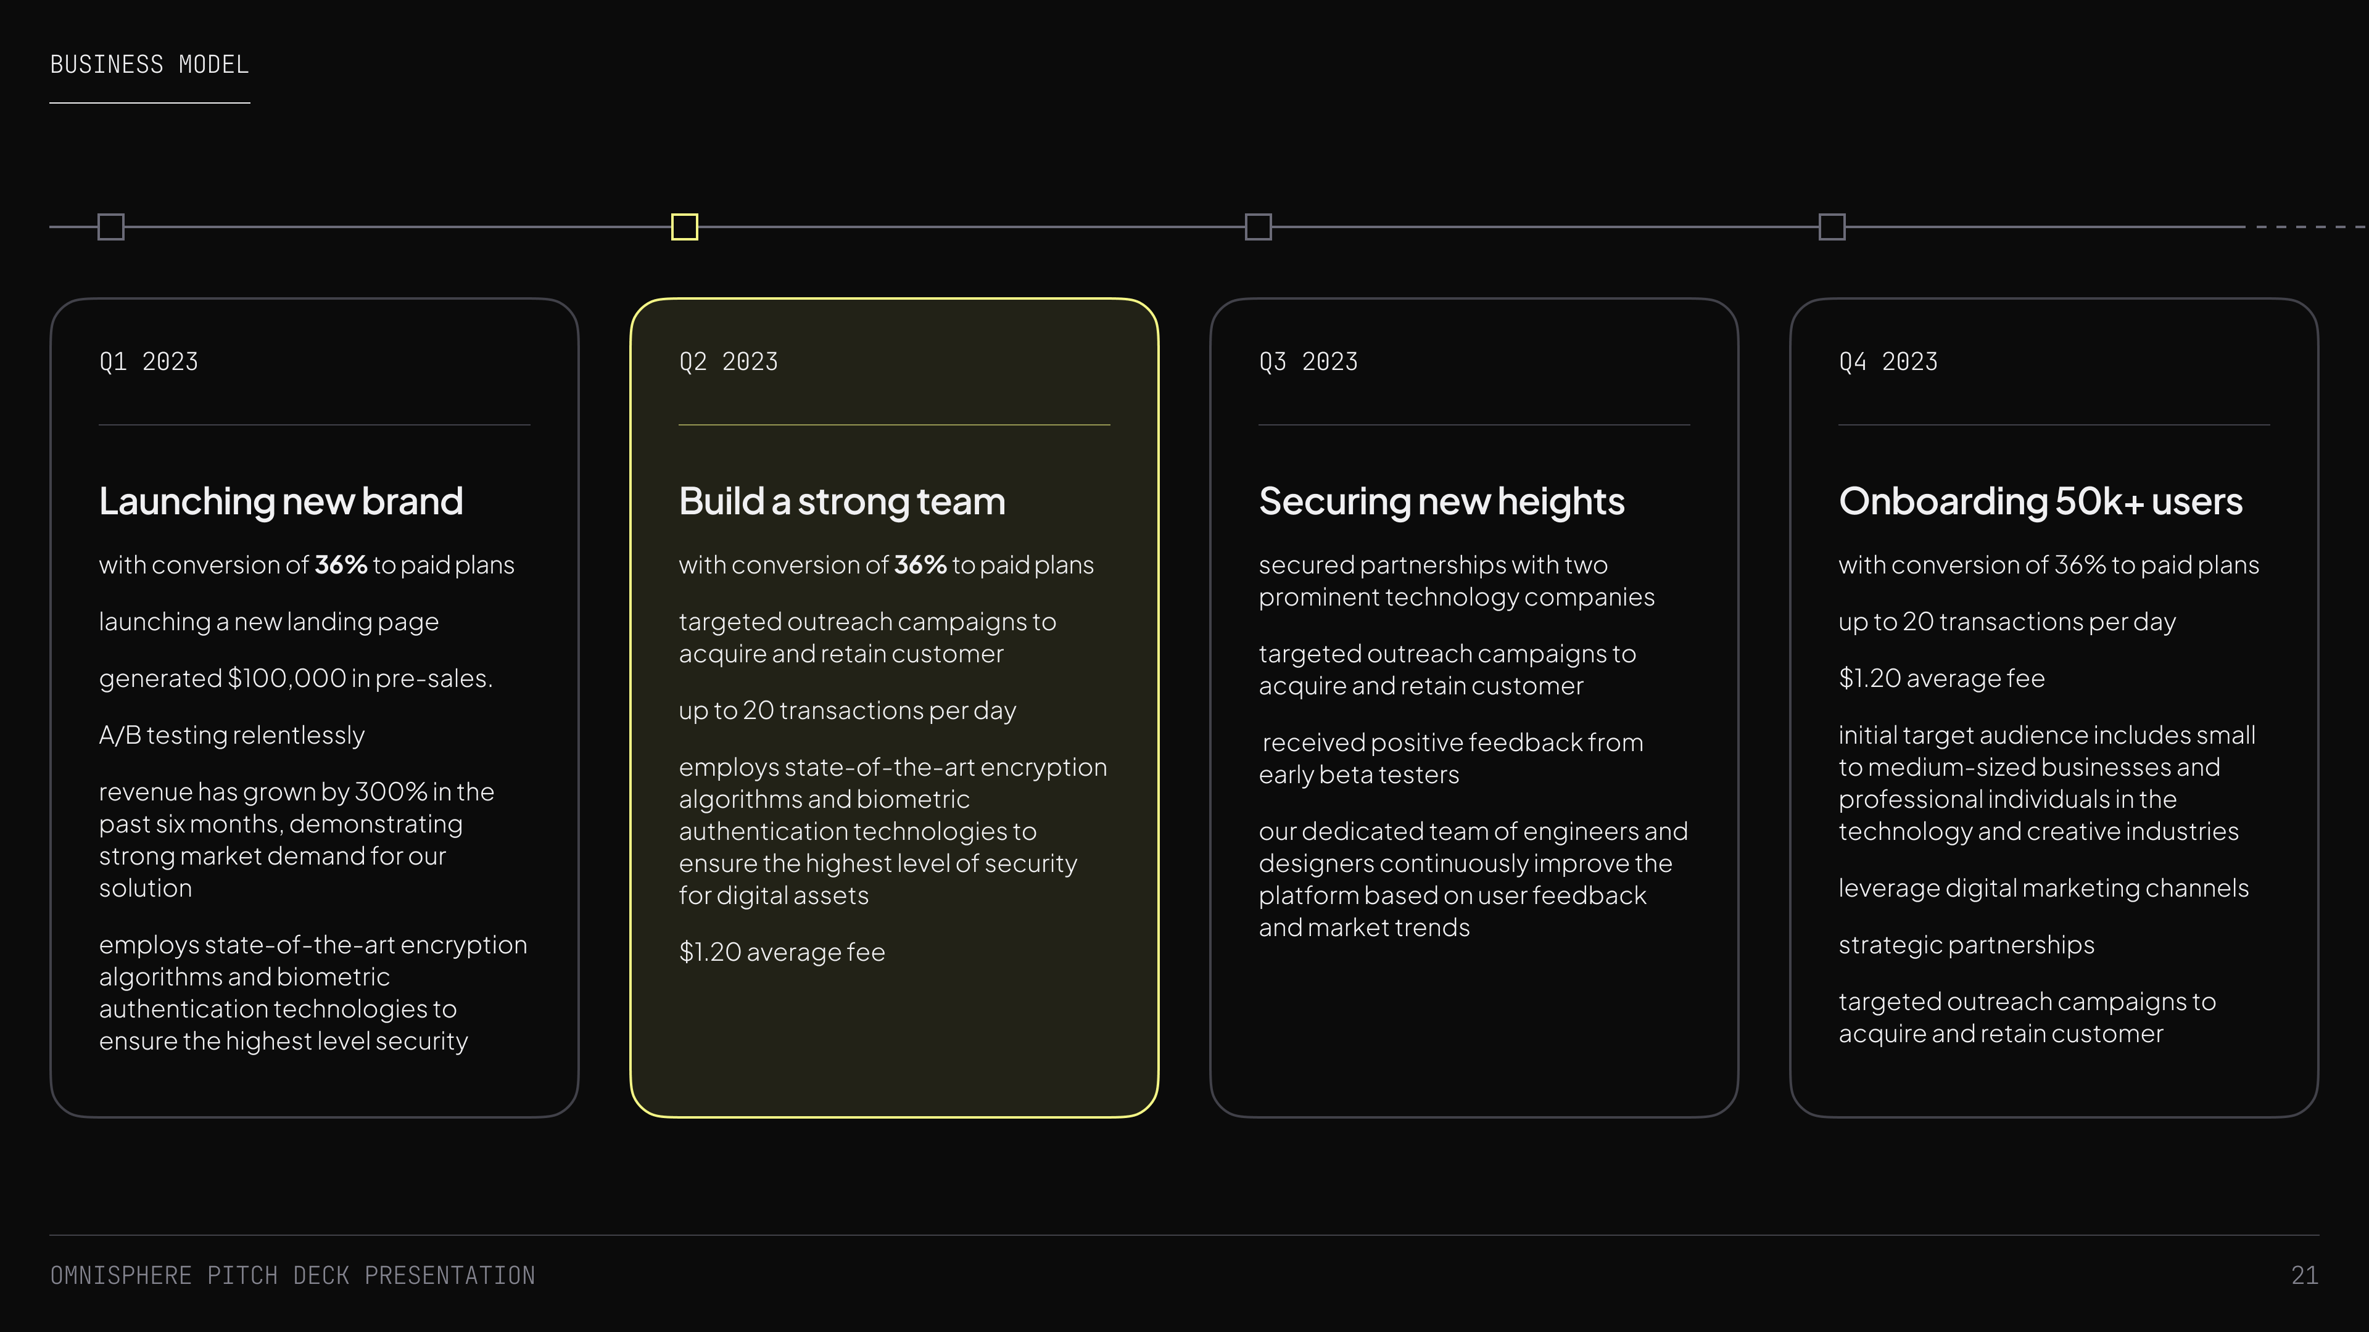The width and height of the screenshot is (2369, 1332).
Task: Click the Q1 timeline square marker
Action: click(110, 226)
